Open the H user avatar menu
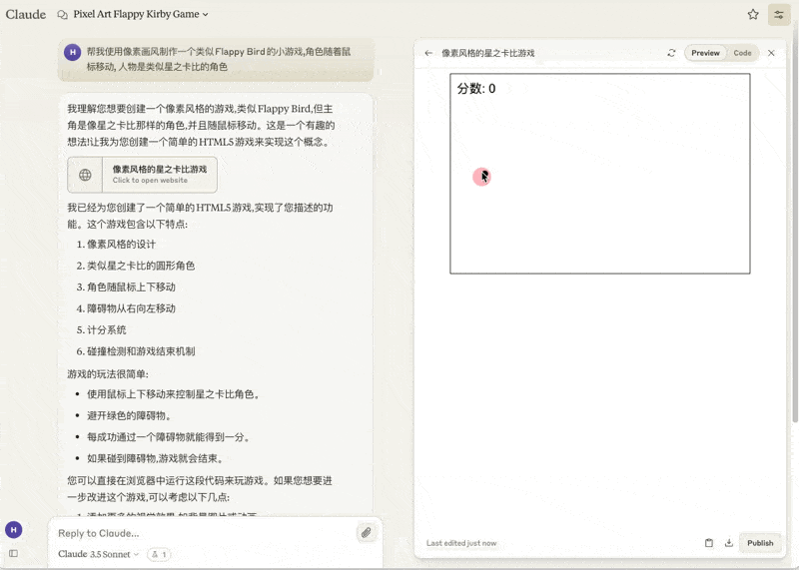 [x=14, y=530]
